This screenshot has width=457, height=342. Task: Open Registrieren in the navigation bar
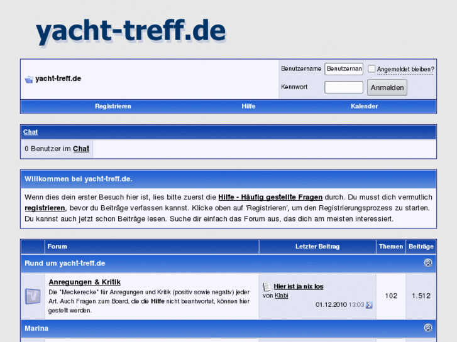(x=113, y=106)
